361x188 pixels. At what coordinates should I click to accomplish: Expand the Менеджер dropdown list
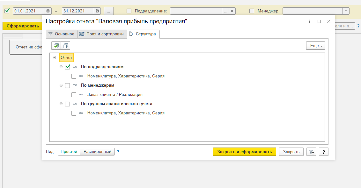tap(346, 11)
